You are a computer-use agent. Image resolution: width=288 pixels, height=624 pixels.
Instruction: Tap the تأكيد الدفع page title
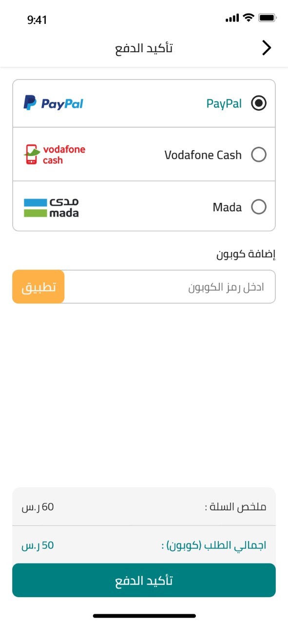tap(144, 48)
